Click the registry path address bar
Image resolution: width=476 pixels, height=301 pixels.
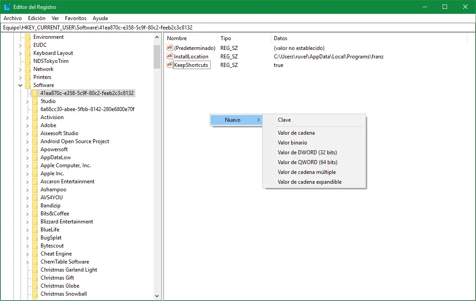[238, 27]
